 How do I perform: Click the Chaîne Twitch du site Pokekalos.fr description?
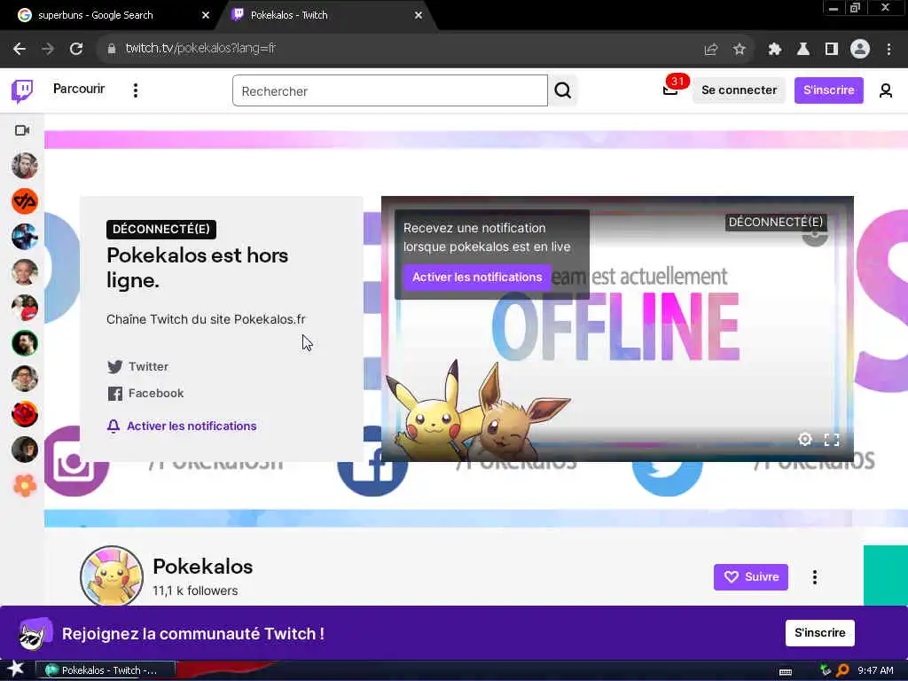206,319
